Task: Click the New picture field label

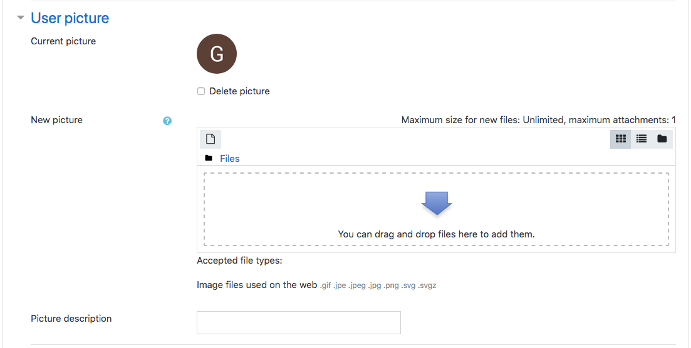Action: [x=56, y=120]
